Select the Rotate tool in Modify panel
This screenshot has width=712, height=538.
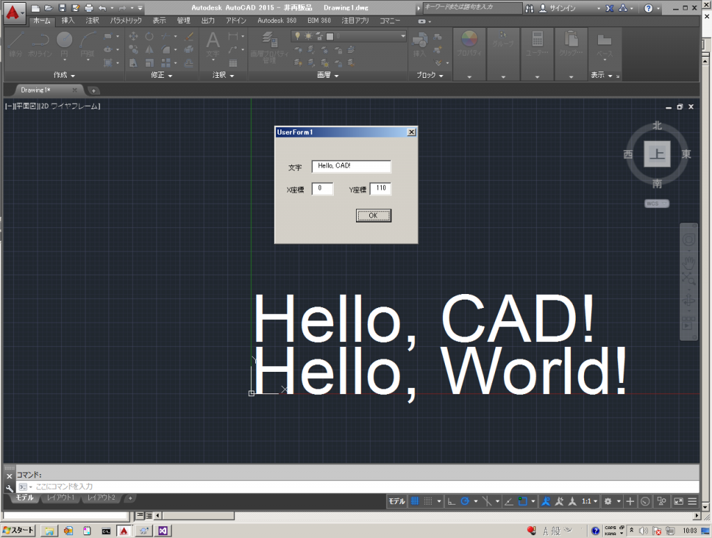[149, 36]
